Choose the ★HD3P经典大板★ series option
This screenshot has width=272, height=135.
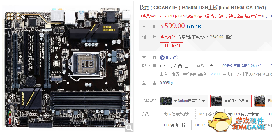243,114
